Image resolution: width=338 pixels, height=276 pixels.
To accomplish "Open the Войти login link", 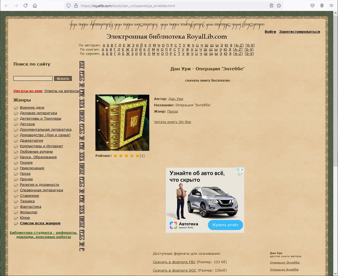I will pos(270,32).
